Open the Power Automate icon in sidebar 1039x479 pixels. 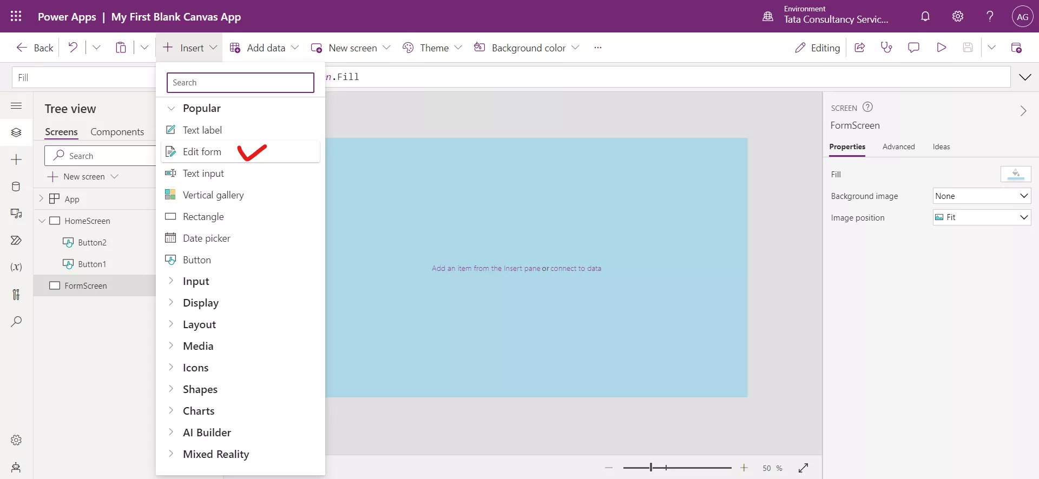point(16,240)
